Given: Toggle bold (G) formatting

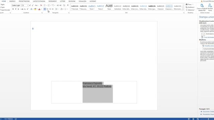Looking at the screenshot, I should click(x=13, y=9).
